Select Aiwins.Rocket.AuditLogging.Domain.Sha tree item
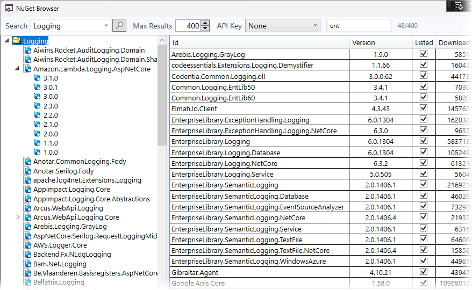Screen dimensions: 472x290 pos(95,60)
